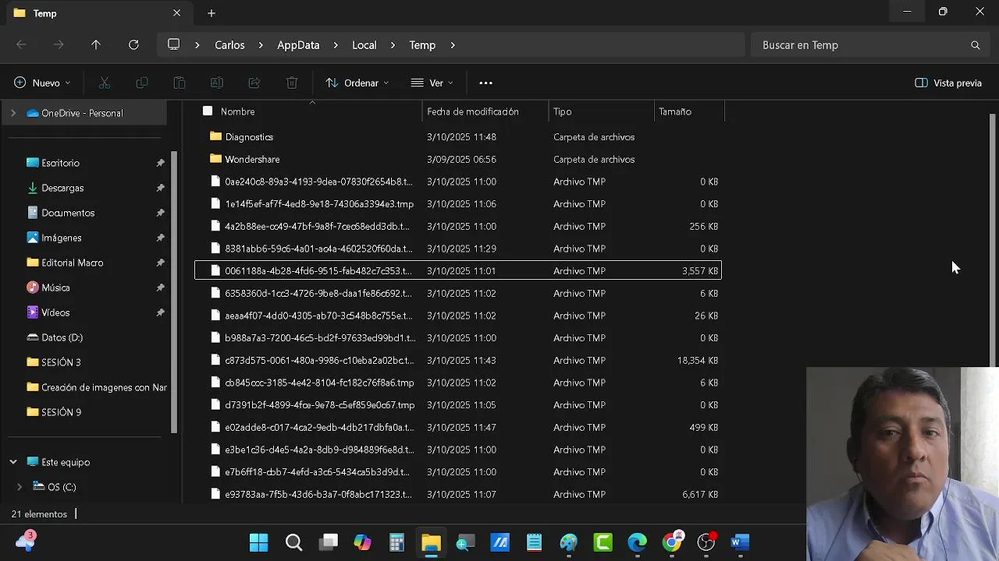Click the search magnifier icon
Screen dimensions: 999x561
[x=975, y=45]
